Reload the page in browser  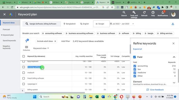[x=12, y=7]
